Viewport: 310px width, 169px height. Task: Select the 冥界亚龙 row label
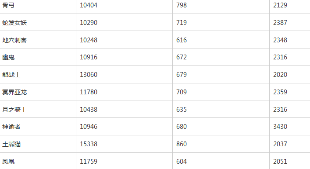tap(14, 92)
